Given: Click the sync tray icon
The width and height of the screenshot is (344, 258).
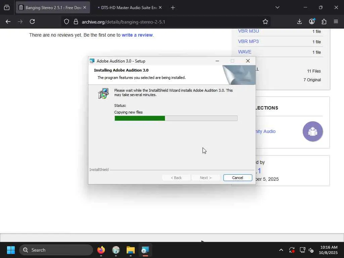Looking at the screenshot, I should [x=292, y=250].
